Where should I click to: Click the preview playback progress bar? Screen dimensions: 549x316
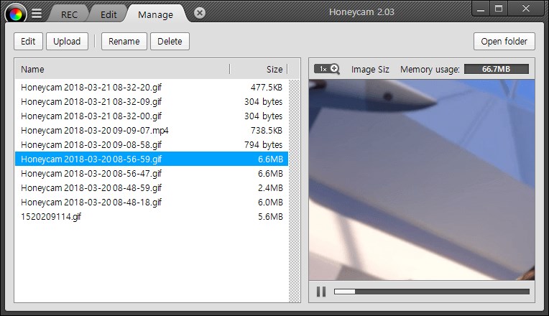pyautogui.click(x=432, y=292)
